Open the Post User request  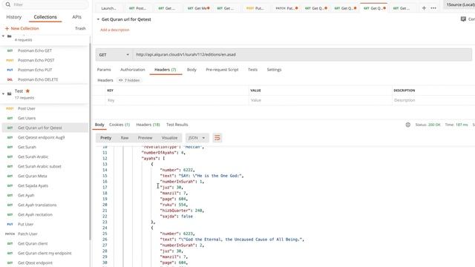27,108
